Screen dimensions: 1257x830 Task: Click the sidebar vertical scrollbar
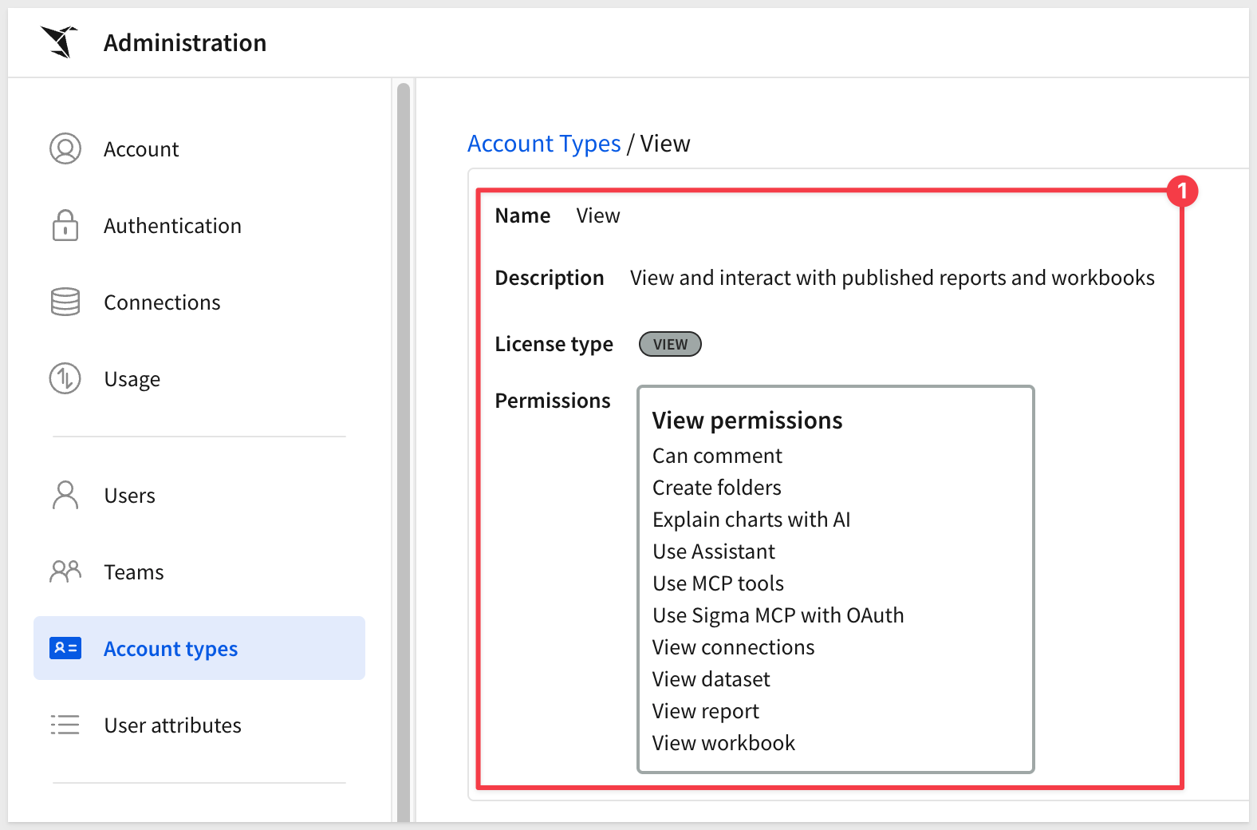tap(404, 451)
